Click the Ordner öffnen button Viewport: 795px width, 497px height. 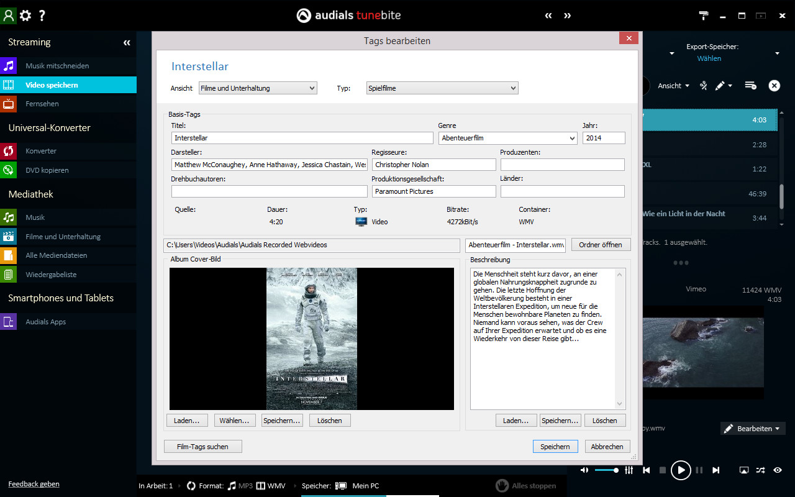click(x=601, y=245)
